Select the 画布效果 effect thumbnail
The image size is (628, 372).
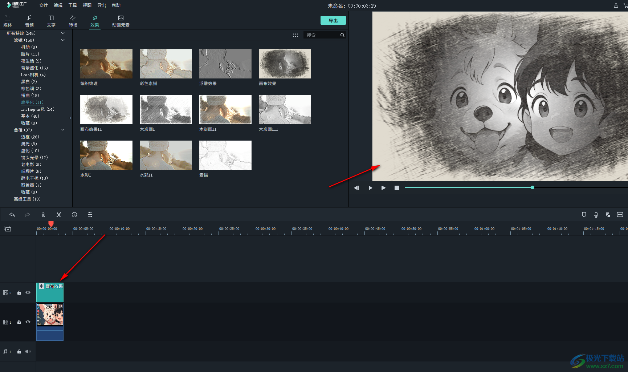[x=285, y=64]
